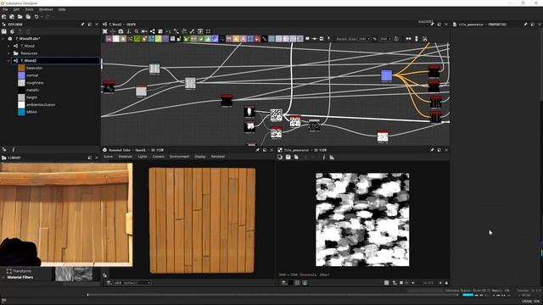The image size is (543, 305).
Task: Pin the 2D View panel
Action: pos(432,150)
